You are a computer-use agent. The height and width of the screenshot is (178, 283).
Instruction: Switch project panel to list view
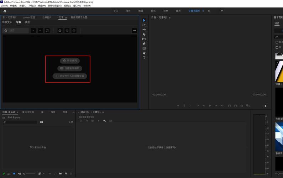coord(9,174)
